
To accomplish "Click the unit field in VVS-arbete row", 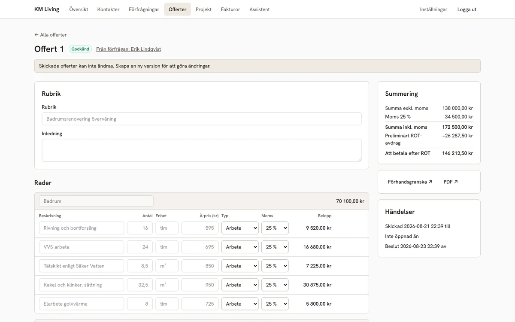I will click(167, 247).
